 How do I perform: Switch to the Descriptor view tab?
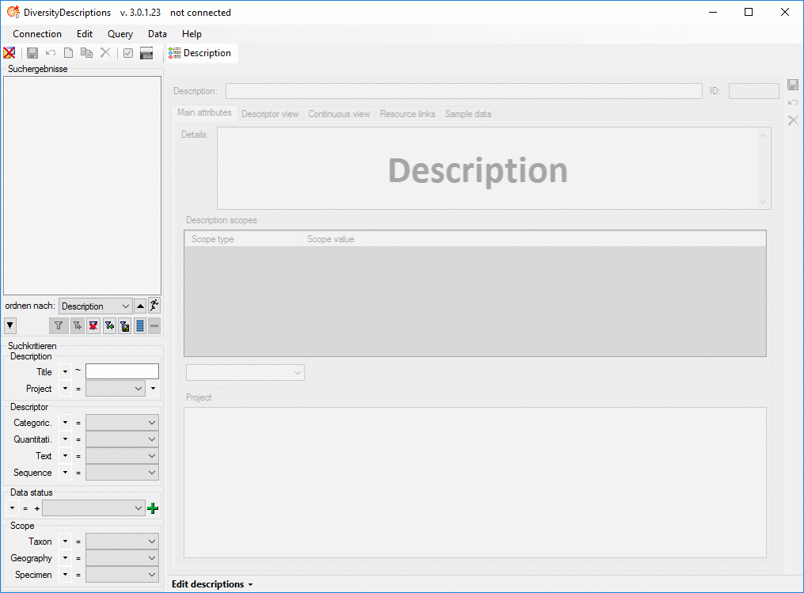(270, 114)
